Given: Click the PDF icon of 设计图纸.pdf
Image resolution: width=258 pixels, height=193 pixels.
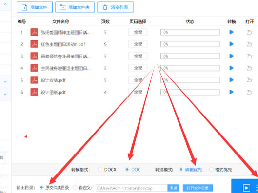Looking at the screenshot, I should point(34,92).
